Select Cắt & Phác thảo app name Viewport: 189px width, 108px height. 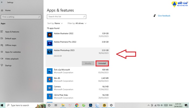[61, 95]
